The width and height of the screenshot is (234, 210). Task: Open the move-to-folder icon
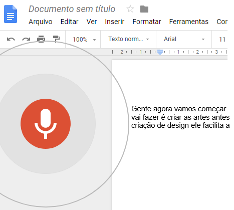pos(144,9)
